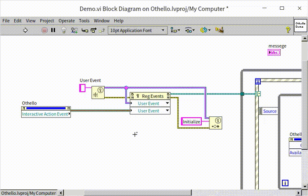Click the Othello Demo VI icon
308x196 pixels.
click(x=300, y=25)
